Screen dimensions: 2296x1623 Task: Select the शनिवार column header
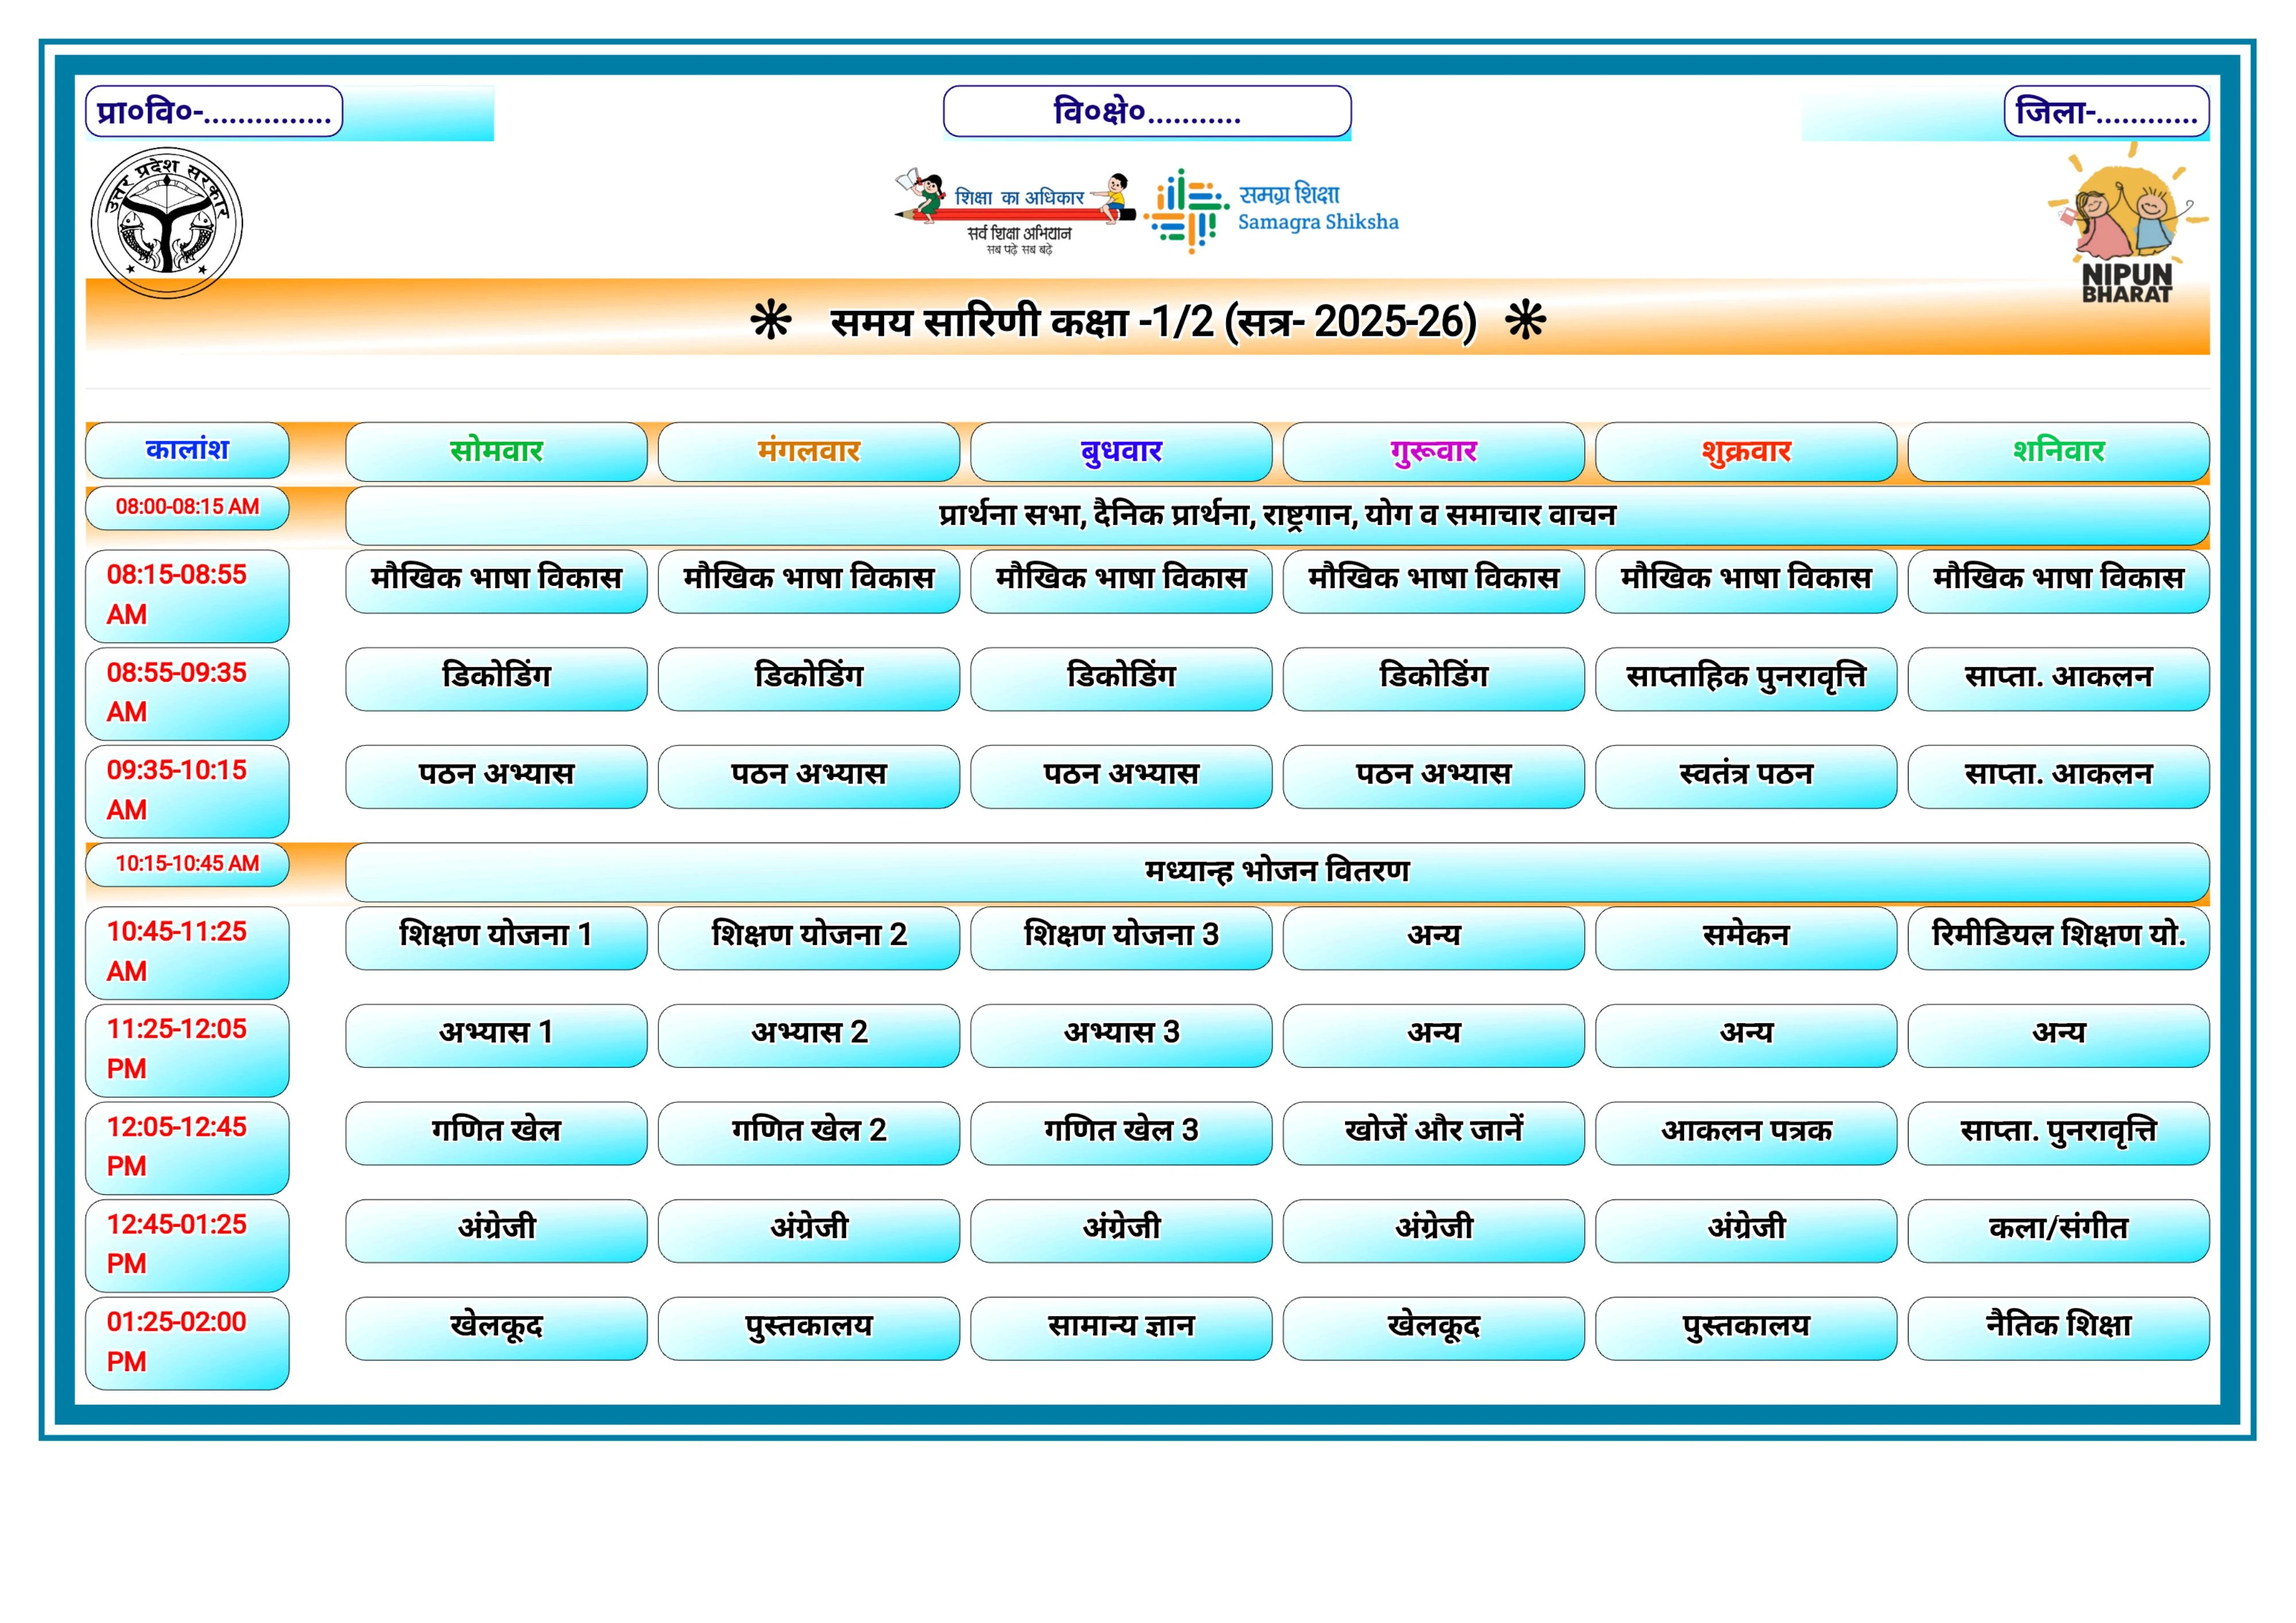point(2058,451)
